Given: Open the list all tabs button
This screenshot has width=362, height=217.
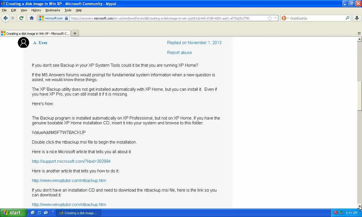Looking at the screenshot, I should pyautogui.click(x=359, y=33).
